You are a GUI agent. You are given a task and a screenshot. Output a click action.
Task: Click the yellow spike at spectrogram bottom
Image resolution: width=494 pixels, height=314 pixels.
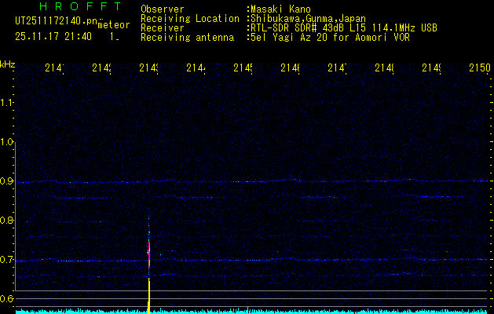[x=148, y=297]
